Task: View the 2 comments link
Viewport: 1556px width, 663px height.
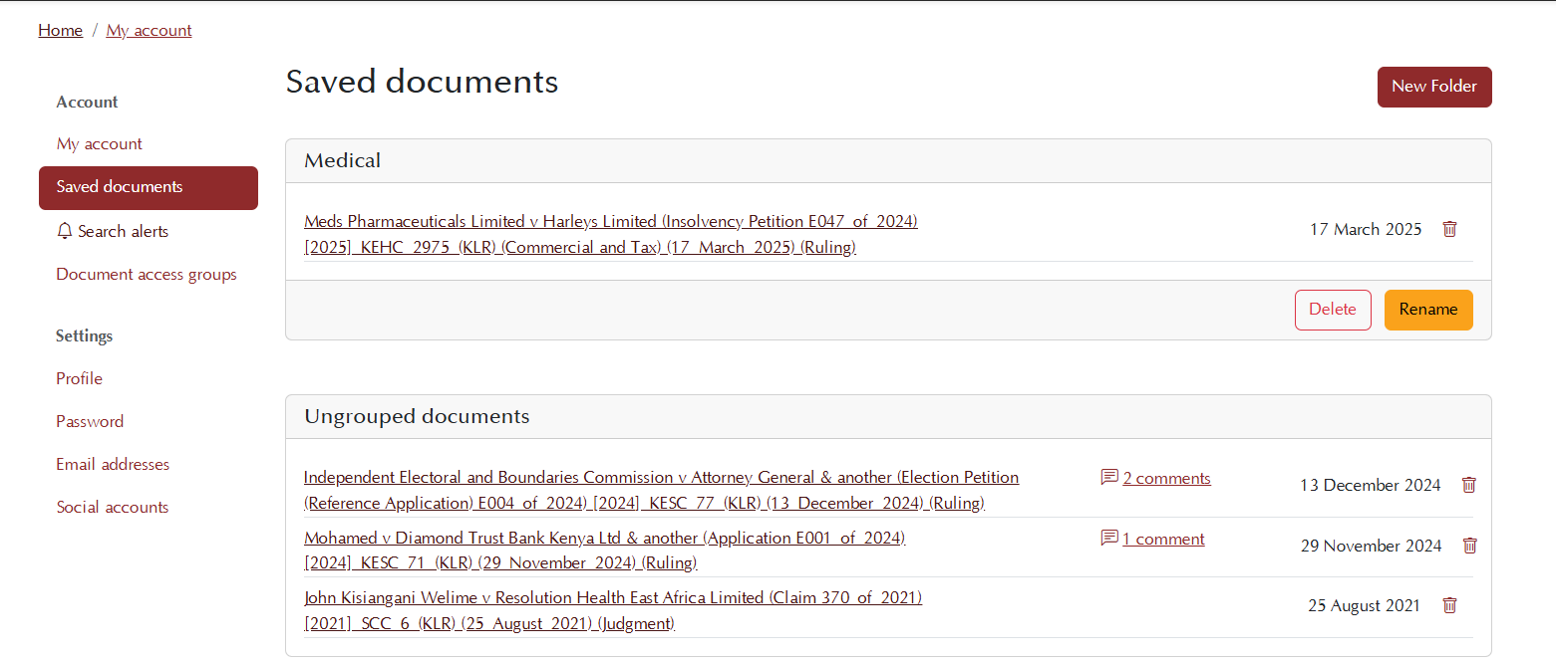Action: click(x=1166, y=478)
